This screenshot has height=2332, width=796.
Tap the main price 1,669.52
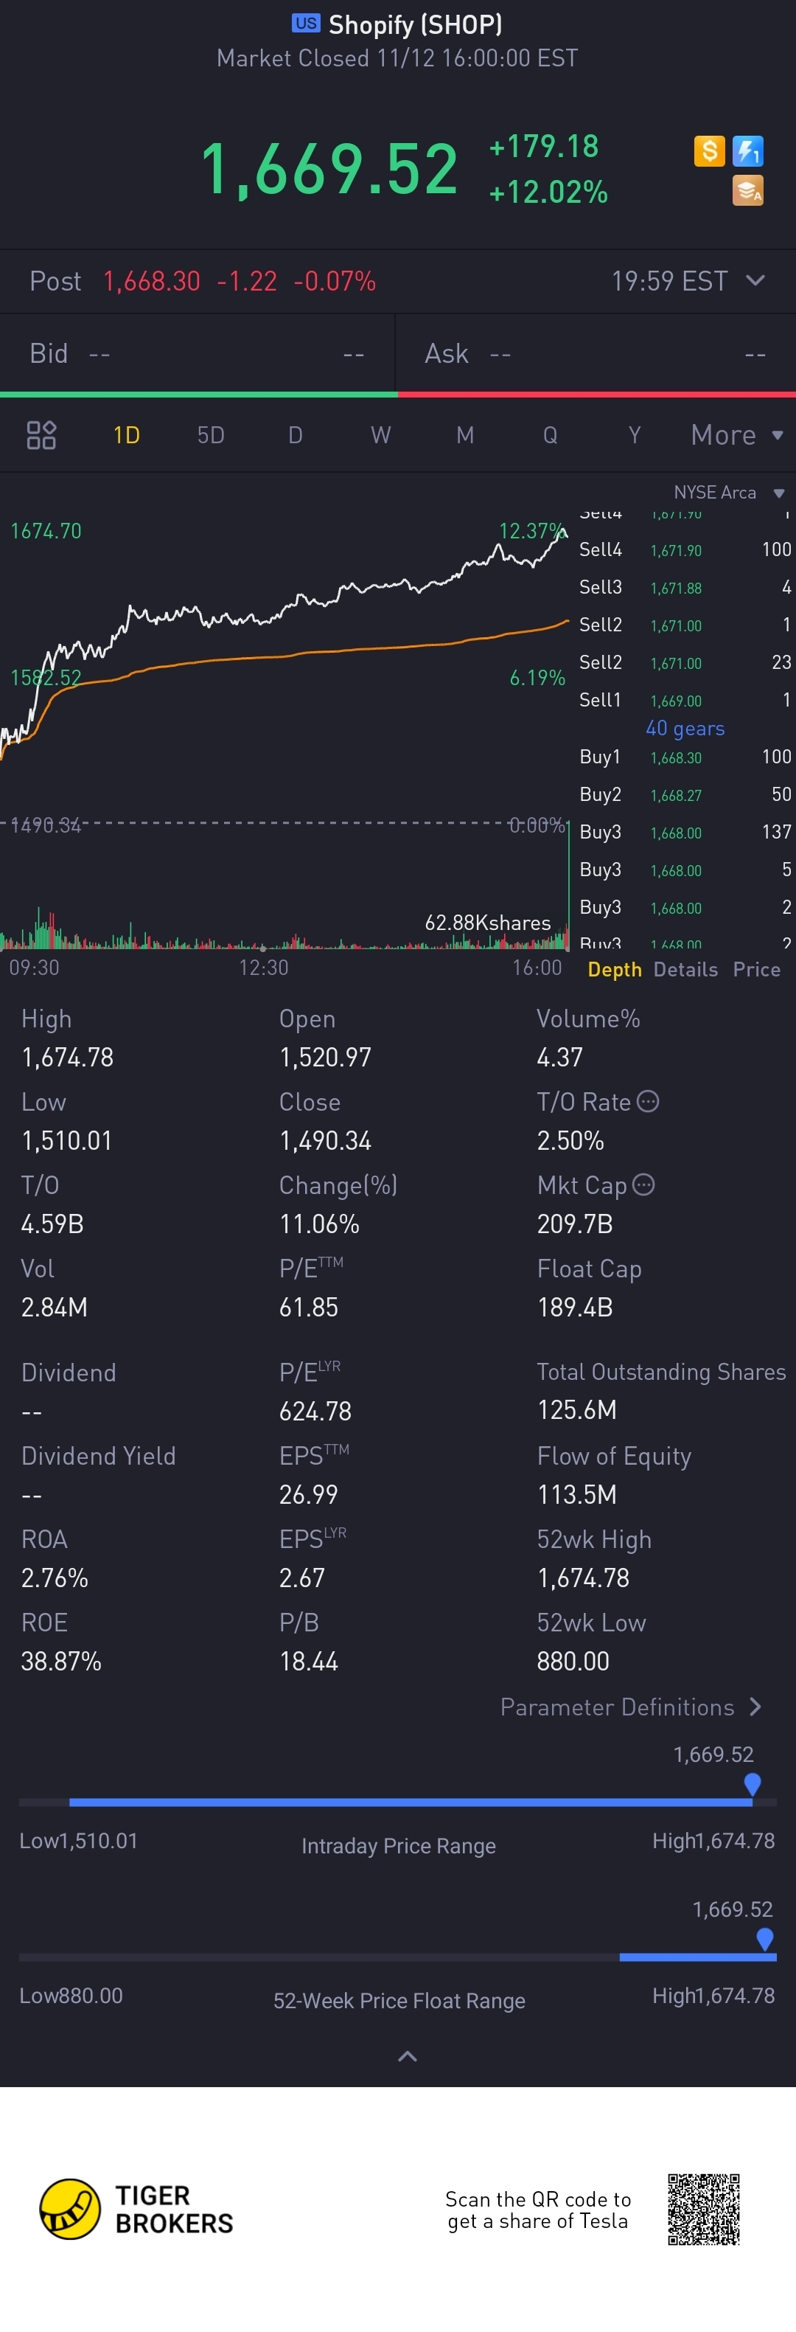coord(329,170)
